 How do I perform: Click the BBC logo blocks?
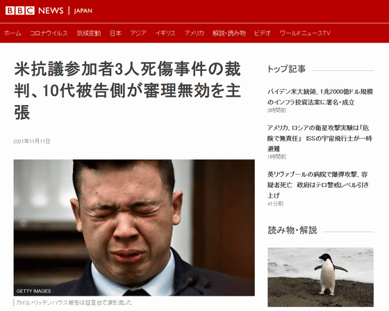20,10
